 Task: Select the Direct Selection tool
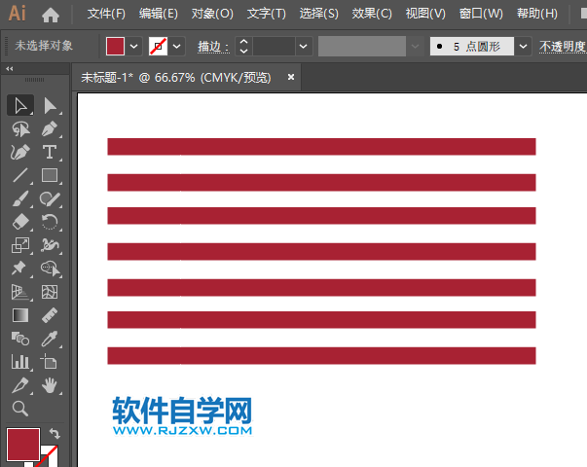(x=50, y=105)
